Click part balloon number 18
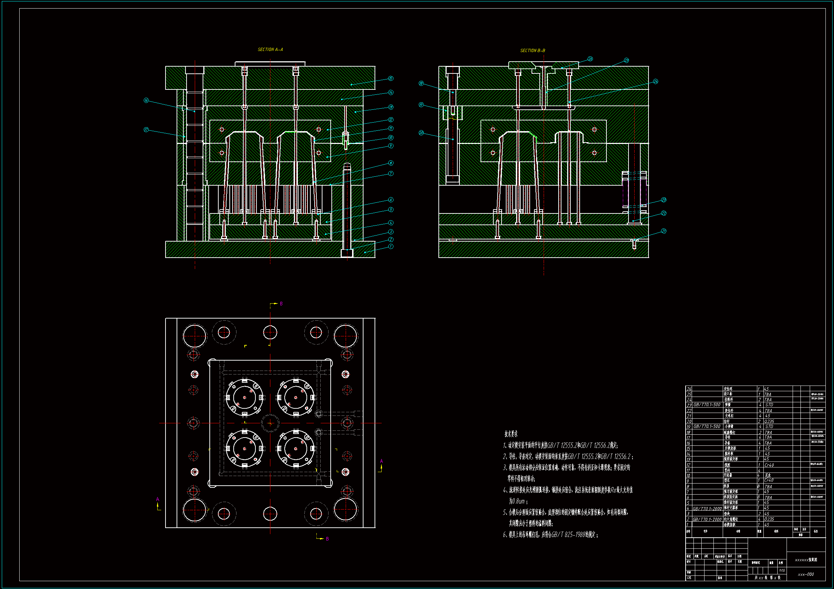 (421, 83)
